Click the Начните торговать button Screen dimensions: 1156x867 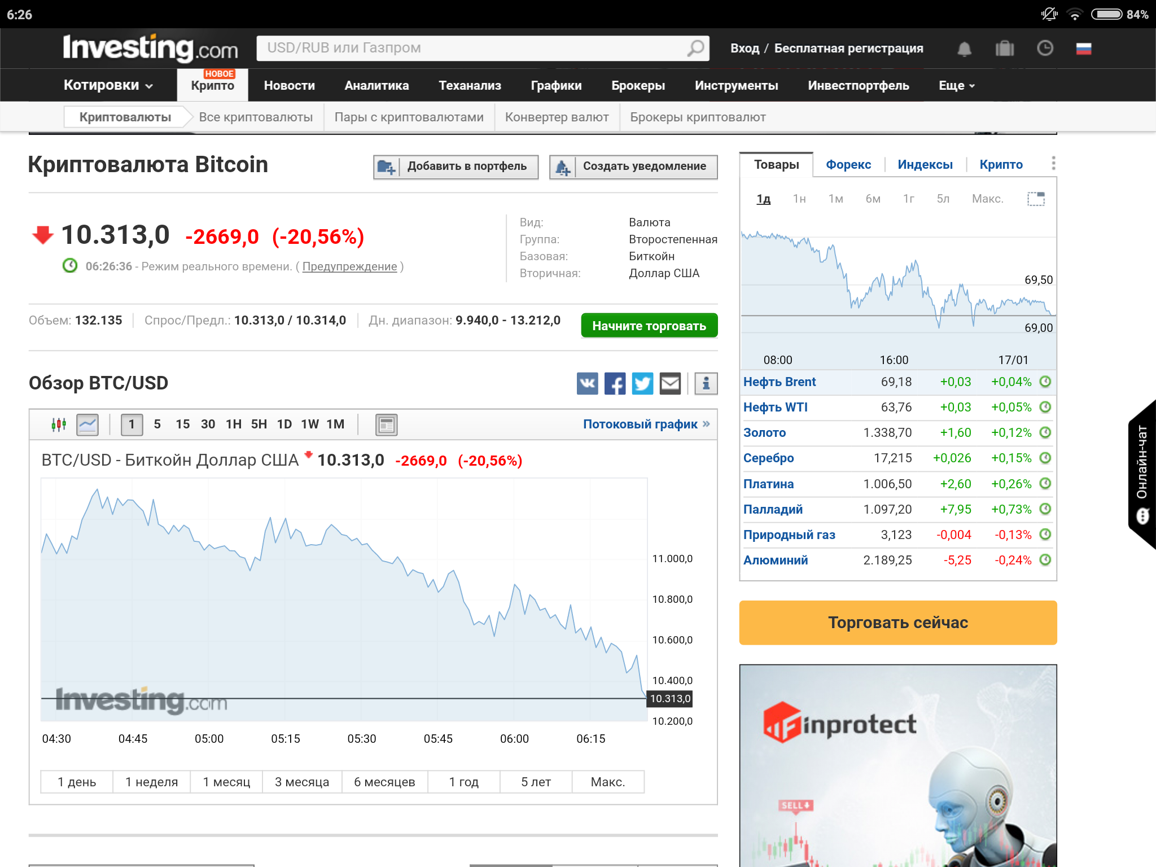(649, 326)
